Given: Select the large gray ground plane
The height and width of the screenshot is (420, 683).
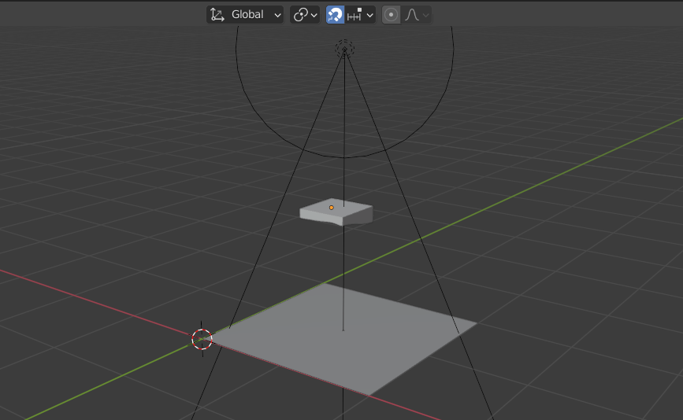Looking at the screenshot, I should (x=370, y=346).
